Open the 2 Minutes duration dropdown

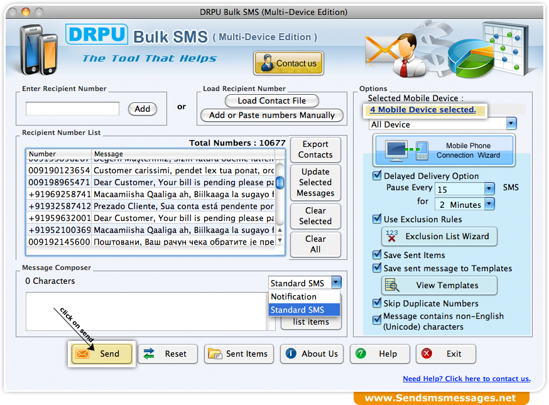click(489, 203)
